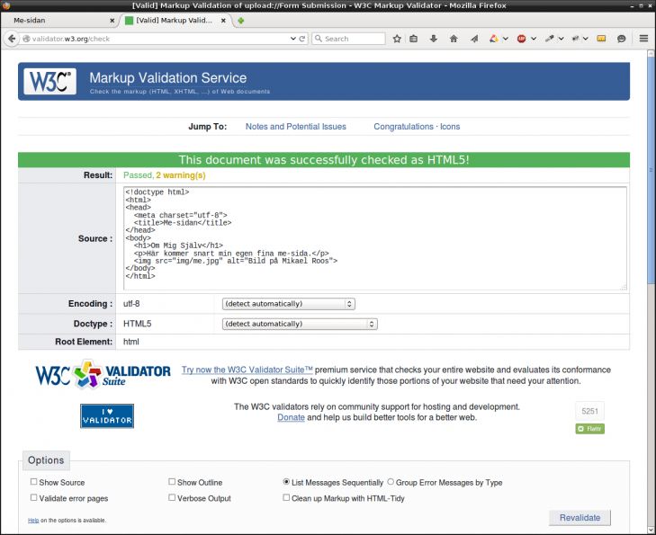Click the globe site identity icon
Screen dimensions: 656x535
pyautogui.click(x=26, y=39)
